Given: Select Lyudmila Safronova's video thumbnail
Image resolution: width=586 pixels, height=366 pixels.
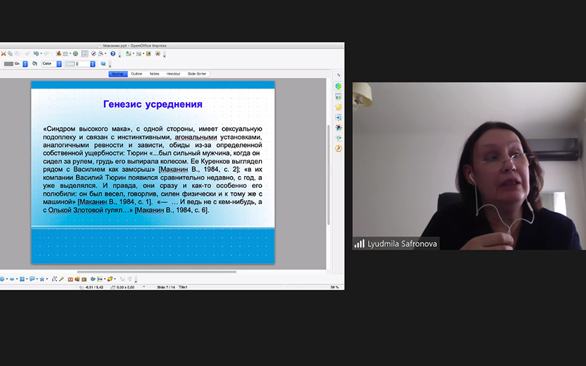Looking at the screenshot, I should 469,166.
